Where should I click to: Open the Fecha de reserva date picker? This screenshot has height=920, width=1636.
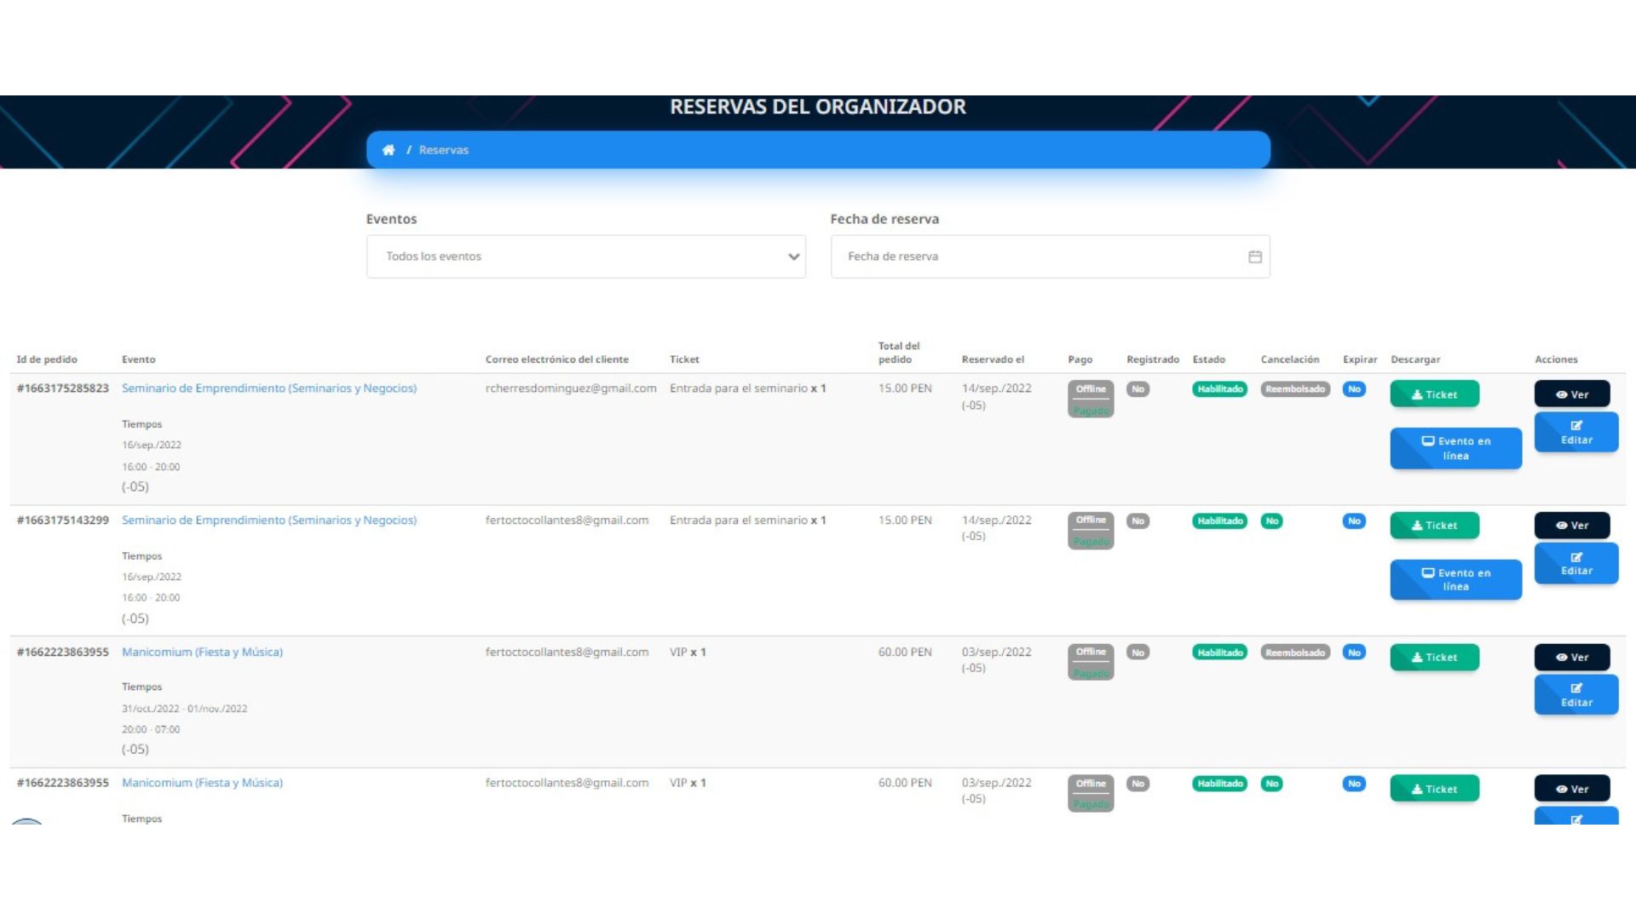1050,256
